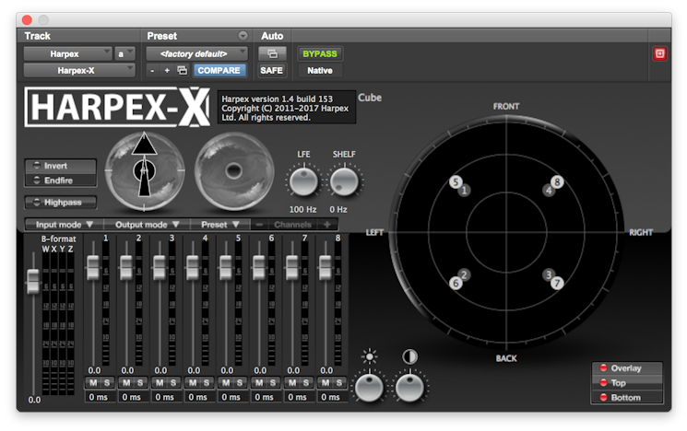Click the SAFE automation button
687x431 pixels.
click(272, 70)
